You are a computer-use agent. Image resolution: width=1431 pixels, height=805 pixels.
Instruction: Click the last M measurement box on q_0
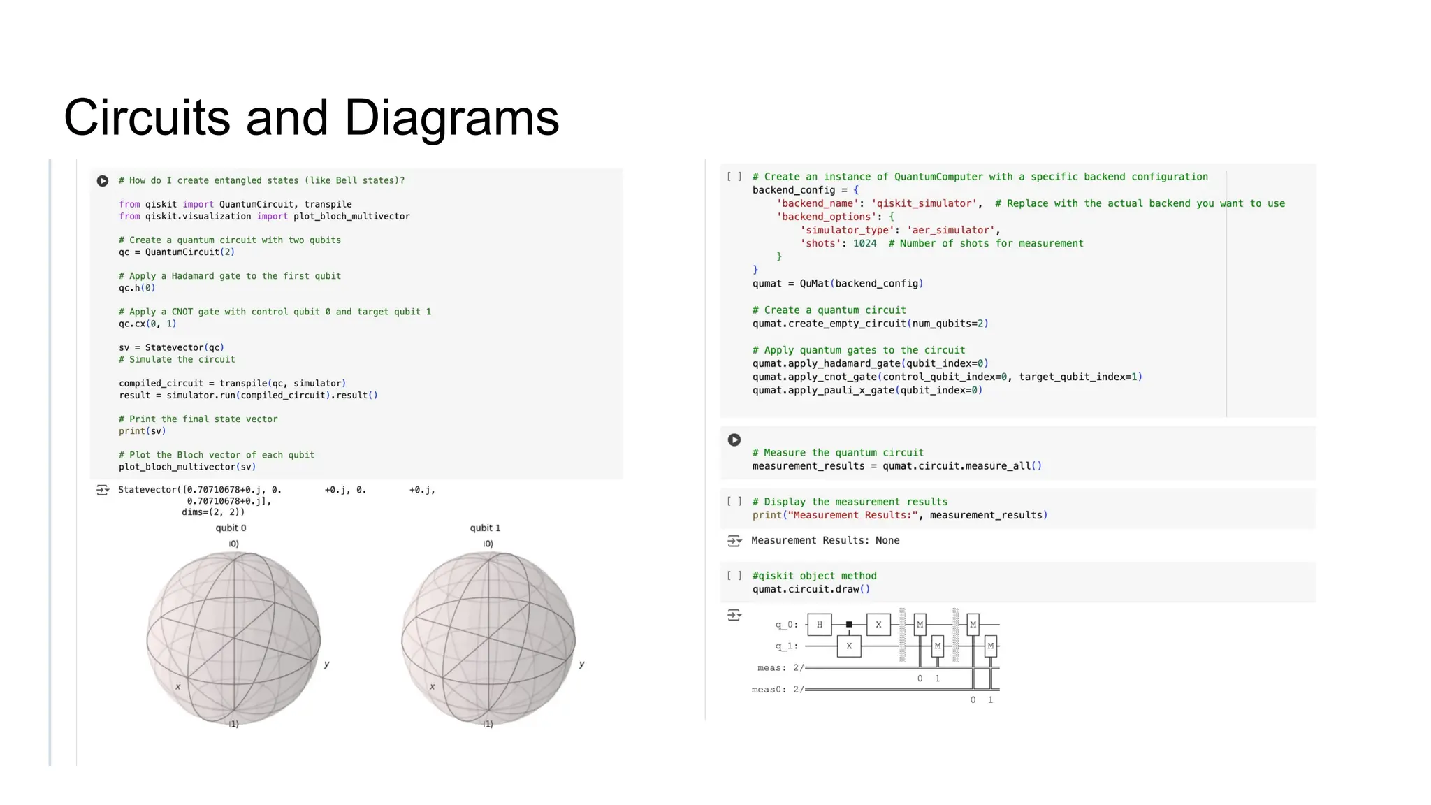tap(973, 625)
